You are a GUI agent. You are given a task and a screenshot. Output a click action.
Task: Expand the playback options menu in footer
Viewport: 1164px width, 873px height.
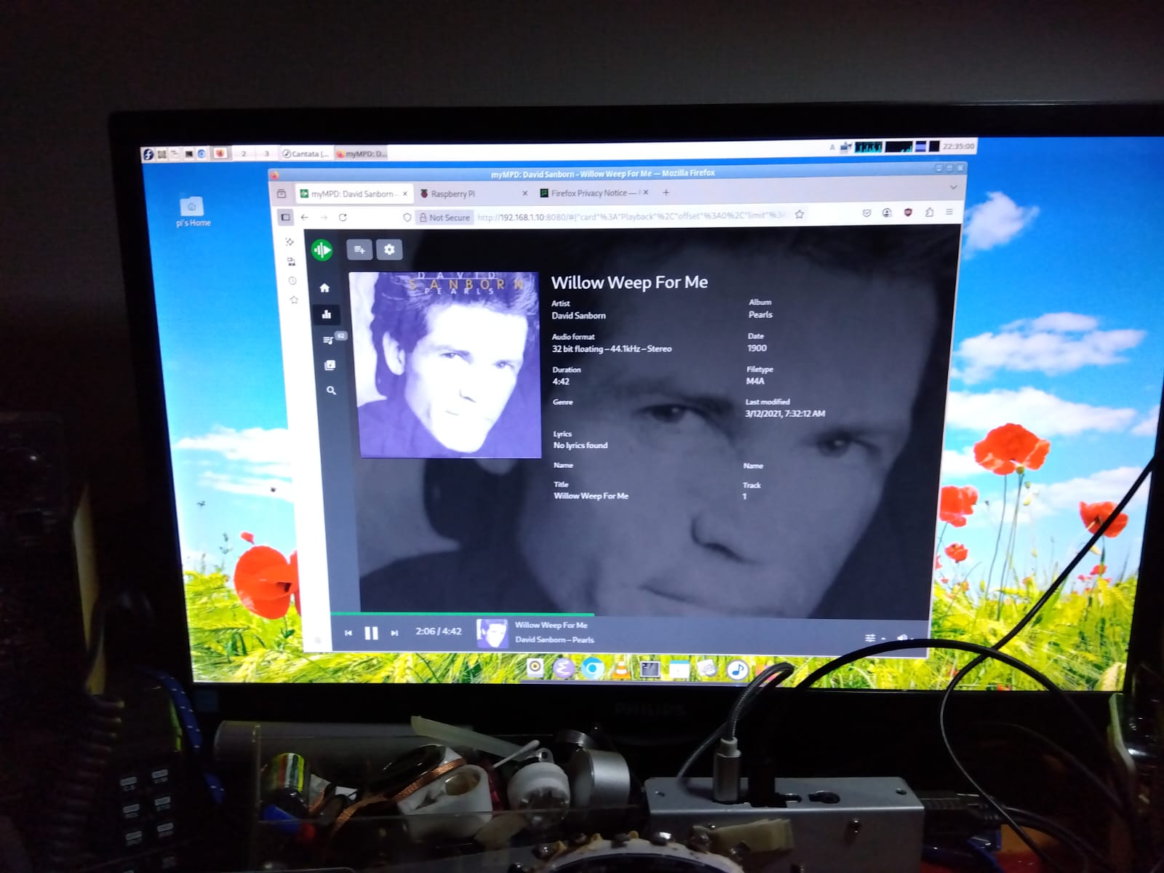[x=872, y=638]
